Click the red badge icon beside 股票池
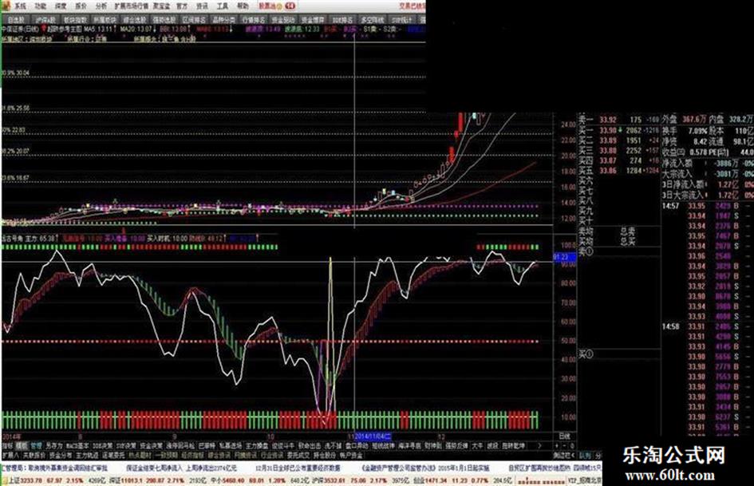 pyautogui.click(x=290, y=6)
